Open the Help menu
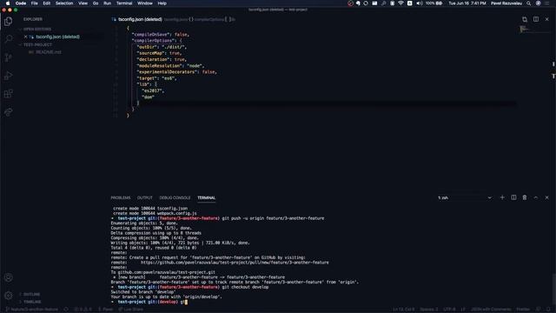Image resolution: width=556 pixels, height=313 pixels. tap(162, 3)
